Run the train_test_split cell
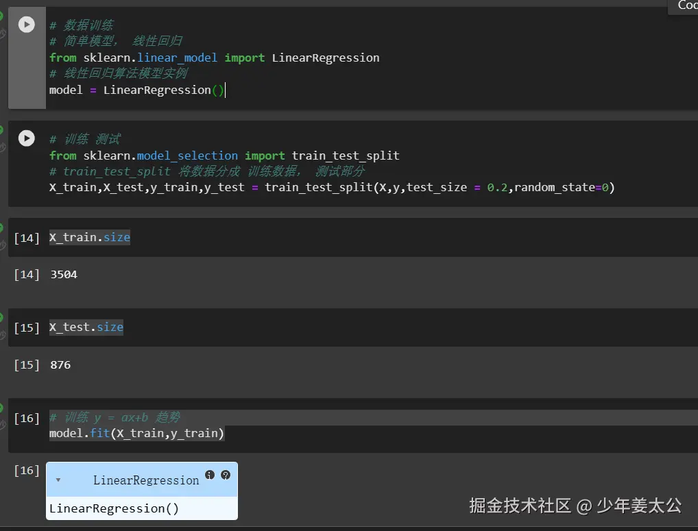Screen dimensions: 698x531 (27, 138)
